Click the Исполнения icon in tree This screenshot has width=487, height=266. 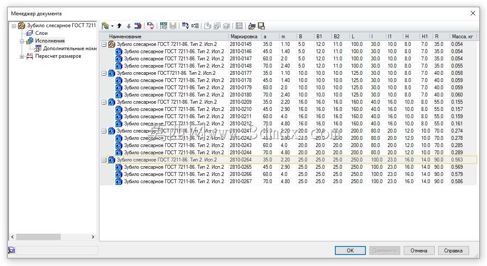pos(30,41)
